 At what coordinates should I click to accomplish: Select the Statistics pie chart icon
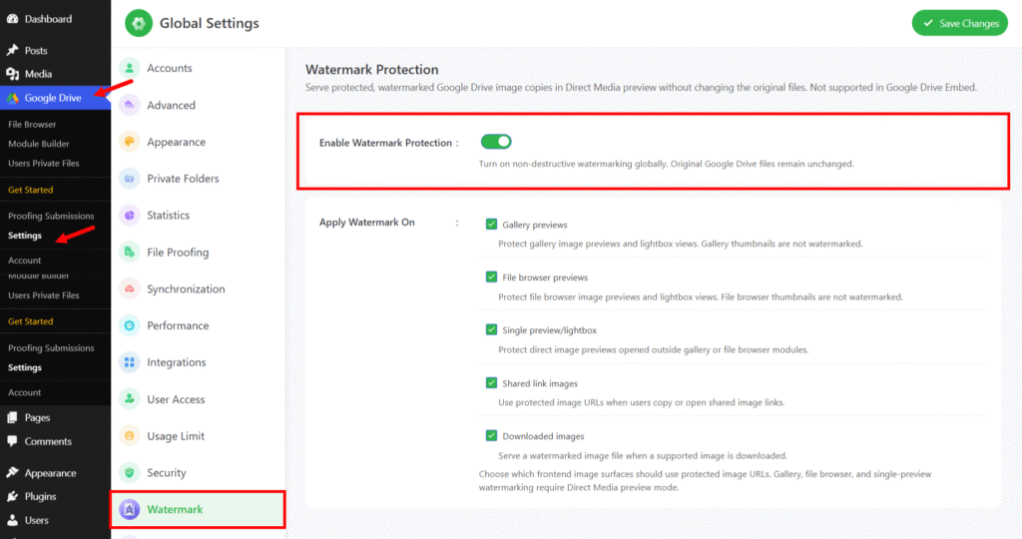(x=129, y=215)
